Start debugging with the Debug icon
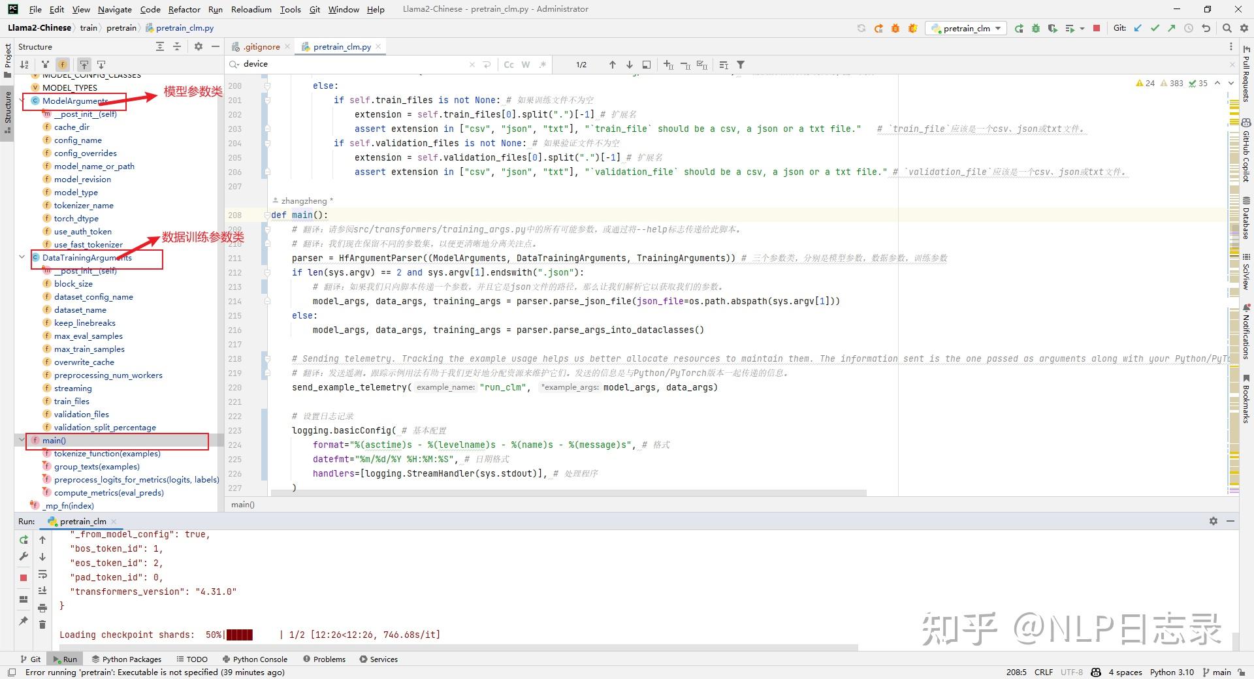The width and height of the screenshot is (1254, 679). click(1036, 28)
